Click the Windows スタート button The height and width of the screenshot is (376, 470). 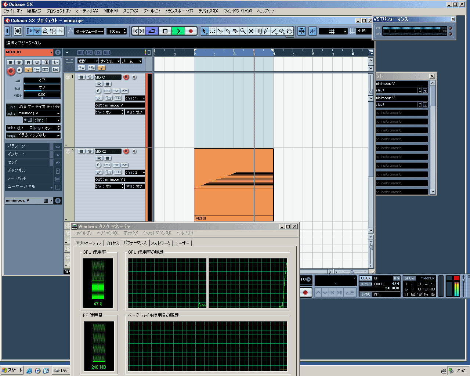tap(12, 370)
